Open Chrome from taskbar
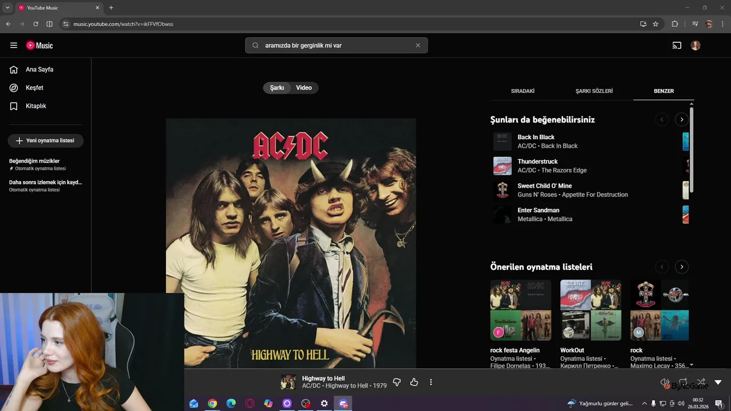The image size is (731, 411). 212,404
